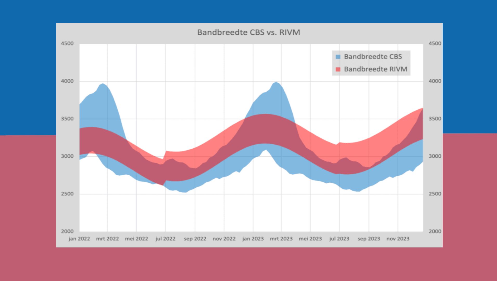Click the nov 2023 axis label
Image resolution: width=497 pixels, height=281 pixels.
click(x=398, y=239)
